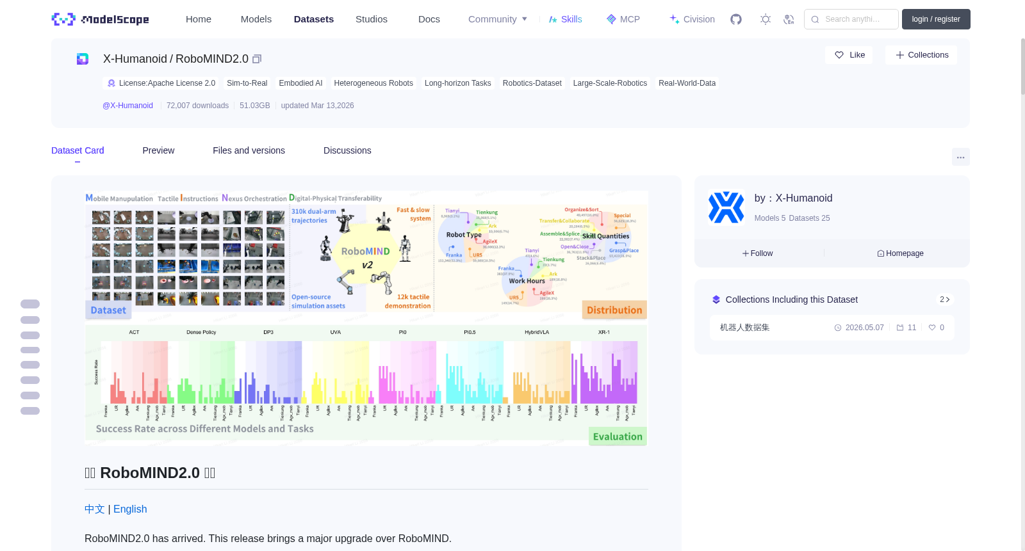Click the license badge icon

111,83
